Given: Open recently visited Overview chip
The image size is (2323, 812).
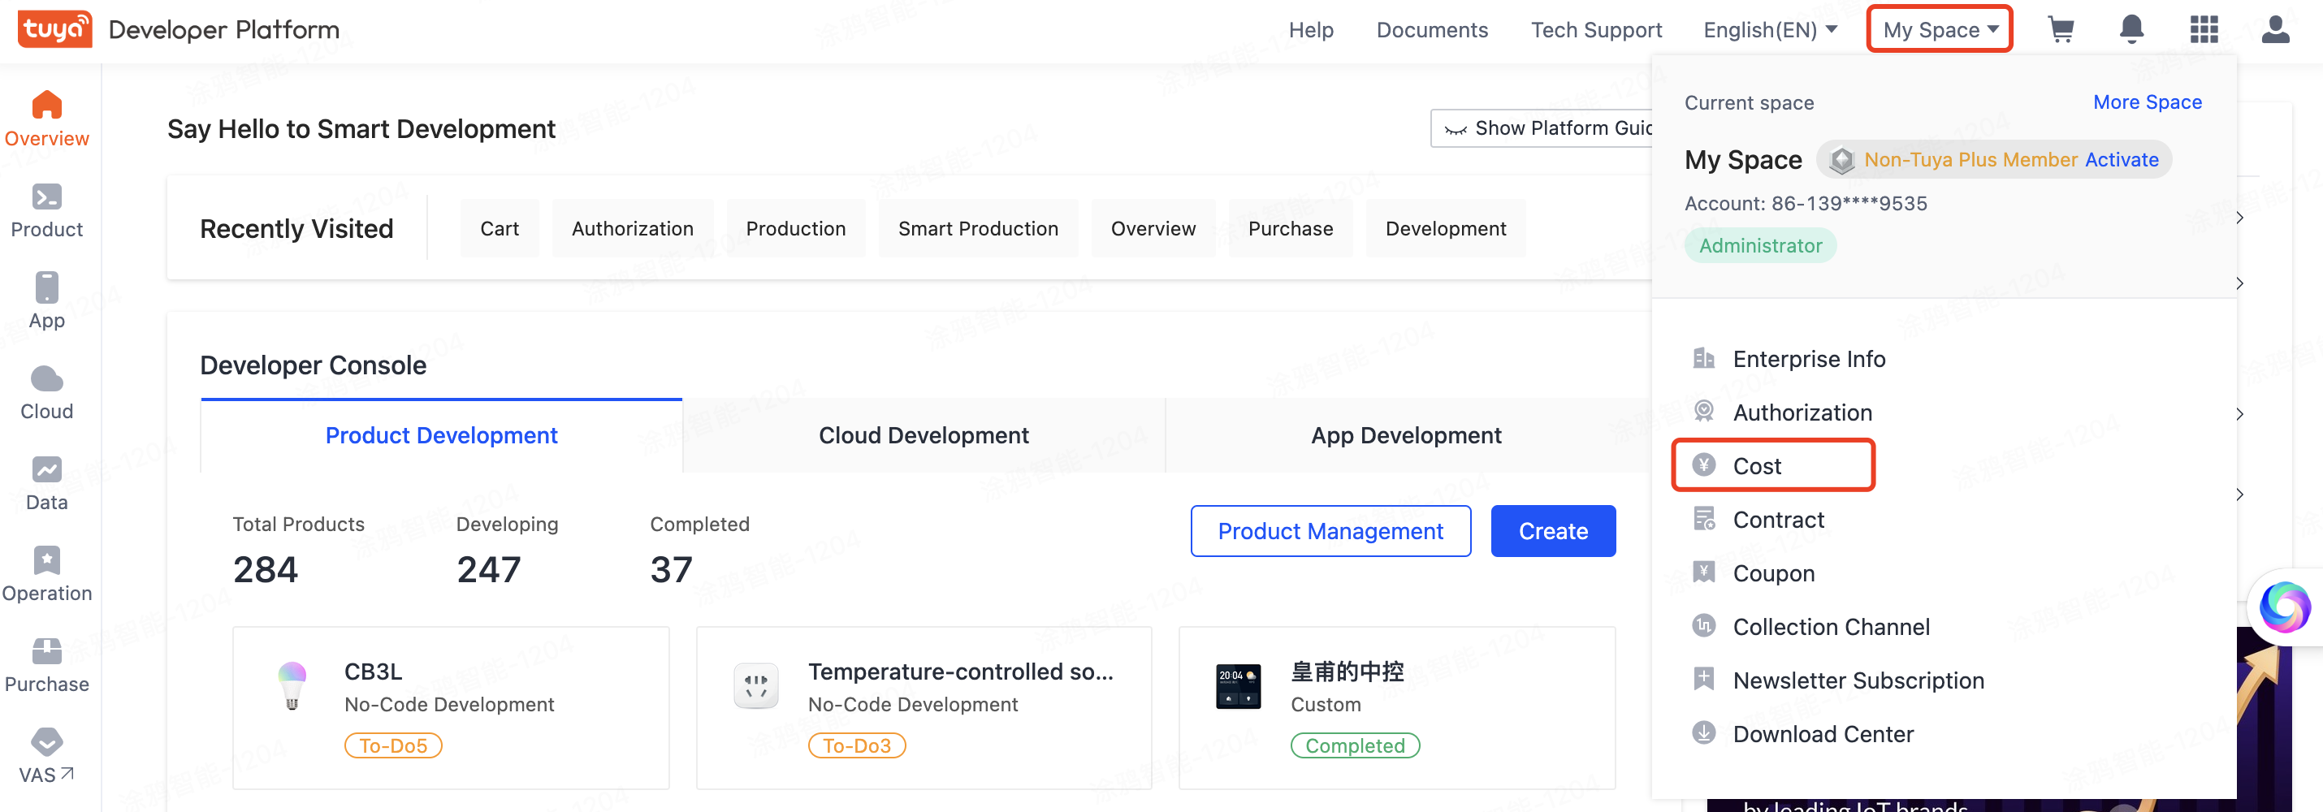Looking at the screenshot, I should [1153, 228].
